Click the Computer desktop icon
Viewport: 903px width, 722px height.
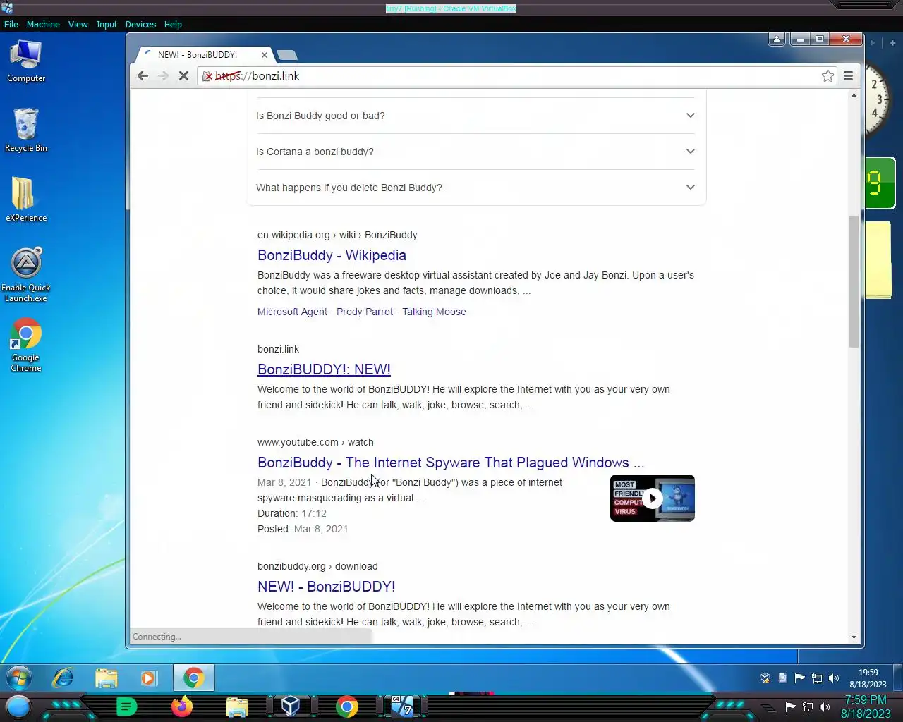[26, 61]
